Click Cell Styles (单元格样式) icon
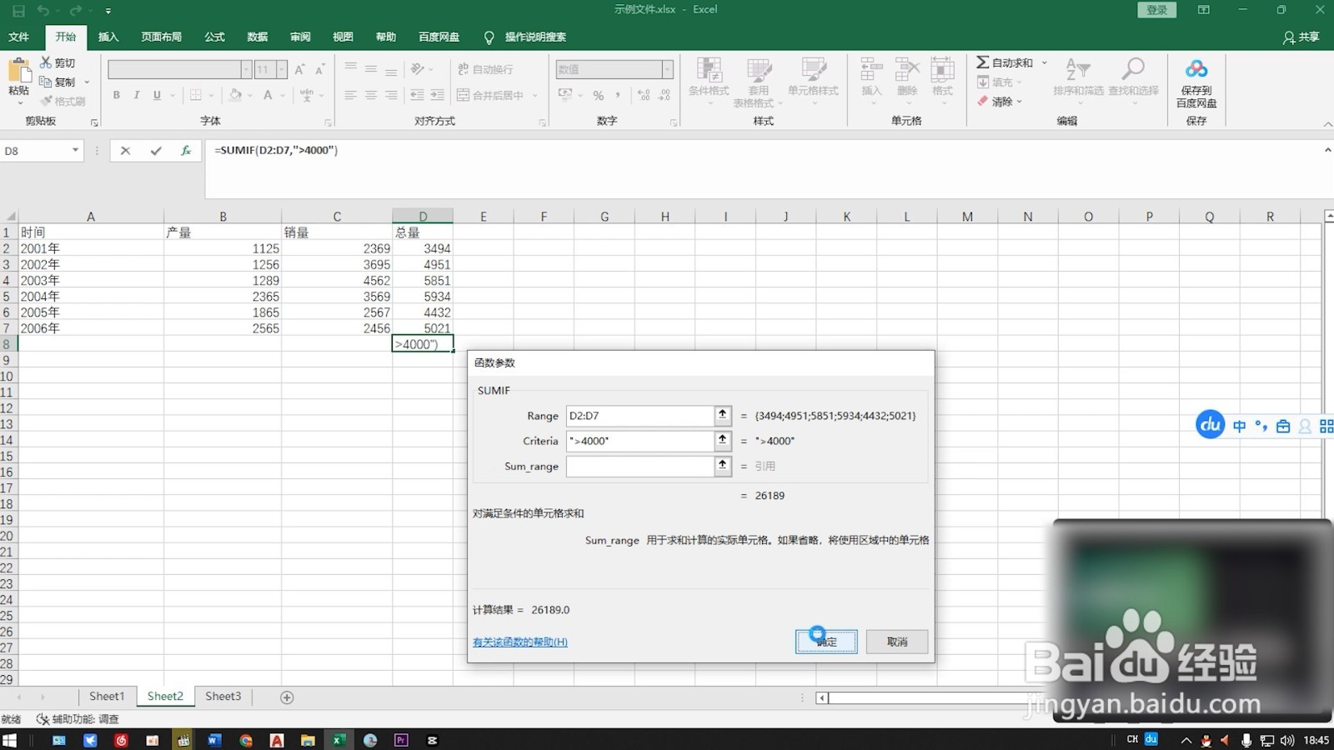 tap(813, 71)
